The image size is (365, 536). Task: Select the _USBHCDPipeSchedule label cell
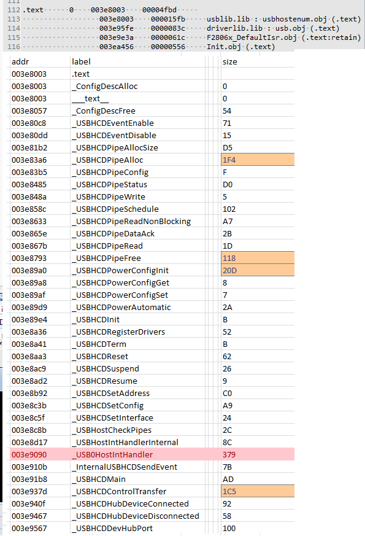click(137, 209)
